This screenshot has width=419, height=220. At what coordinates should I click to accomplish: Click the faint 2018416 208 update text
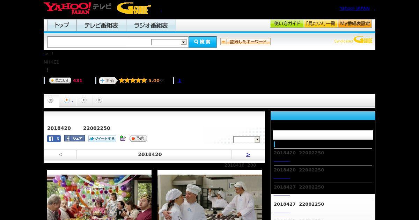point(240,165)
